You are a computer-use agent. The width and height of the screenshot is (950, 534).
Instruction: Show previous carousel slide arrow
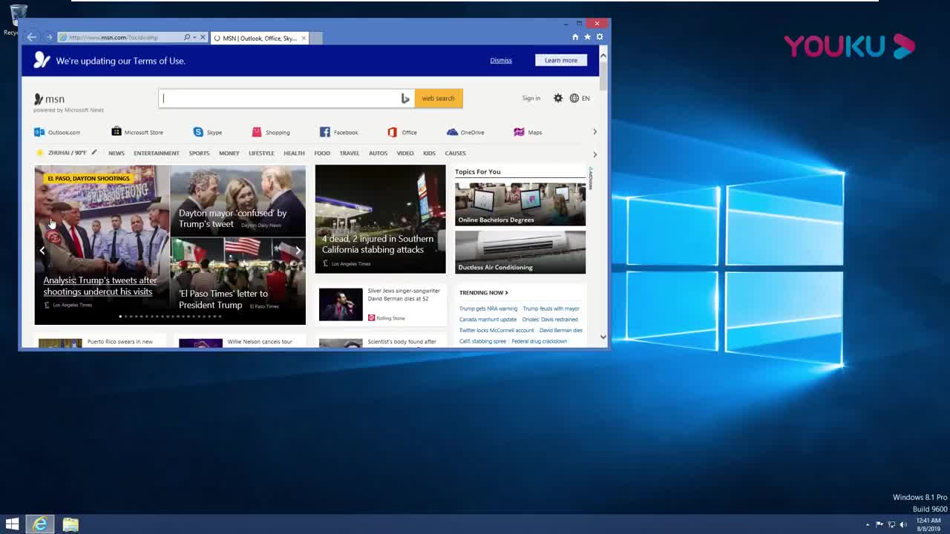pos(42,251)
